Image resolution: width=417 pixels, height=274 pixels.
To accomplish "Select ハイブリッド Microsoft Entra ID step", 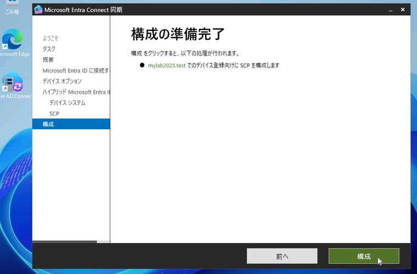I will click(x=76, y=92).
